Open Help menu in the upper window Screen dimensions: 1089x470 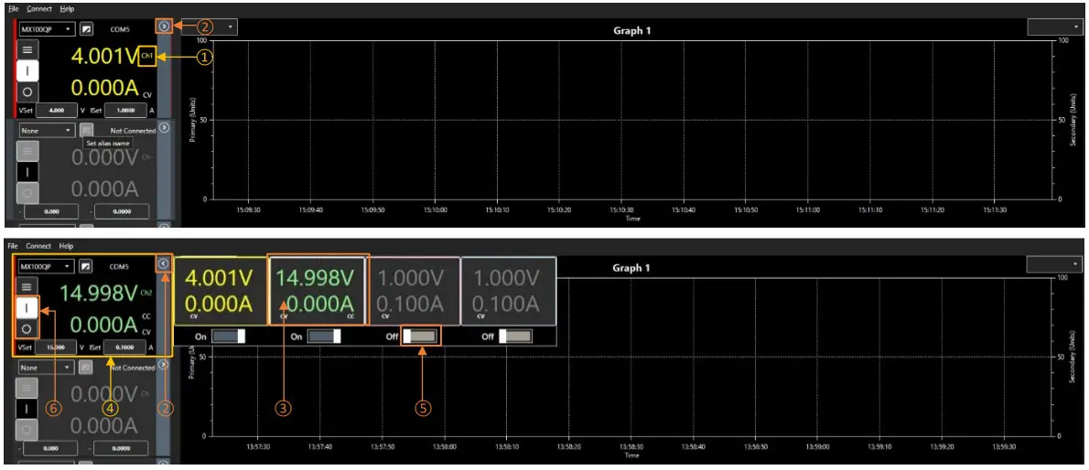click(x=67, y=9)
